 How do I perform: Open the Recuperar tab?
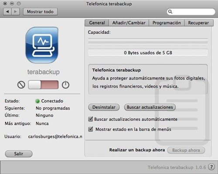point(199,23)
